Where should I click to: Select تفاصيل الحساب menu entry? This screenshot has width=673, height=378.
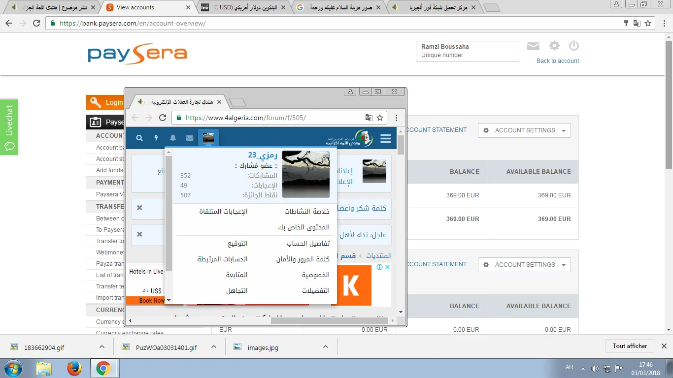[308, 244]
